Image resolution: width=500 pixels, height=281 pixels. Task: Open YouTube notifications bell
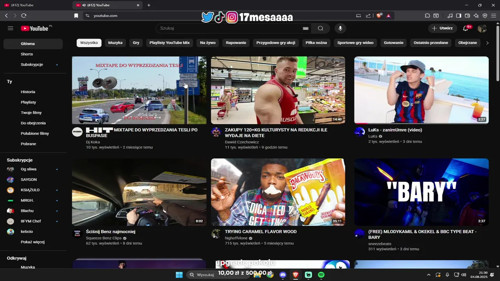(x=466, y=28)
